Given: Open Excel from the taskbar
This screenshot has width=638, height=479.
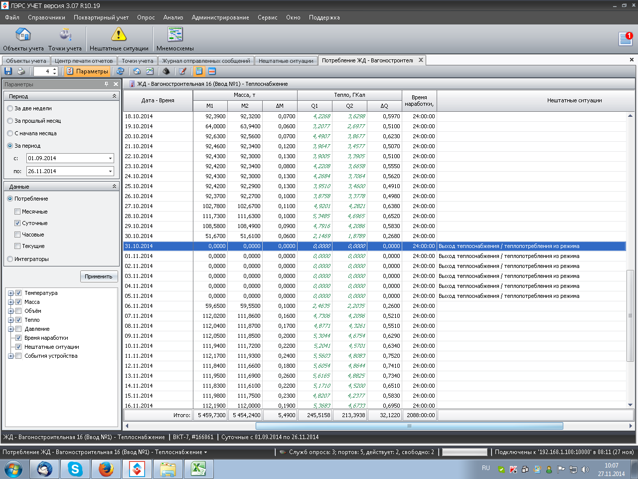Looking at the screenshot, I should (198, 469).
